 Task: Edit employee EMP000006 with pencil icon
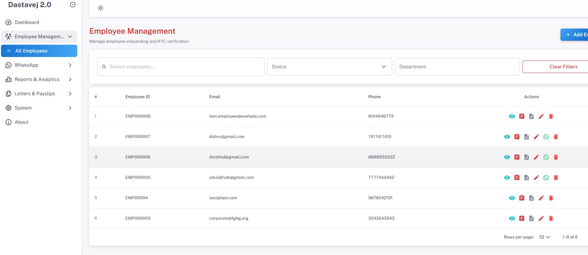point(536,157)
